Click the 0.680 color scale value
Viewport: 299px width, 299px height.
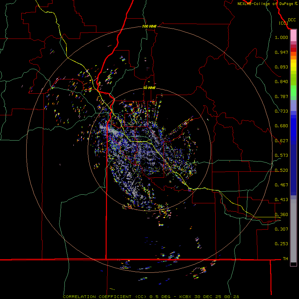point(281,126)
